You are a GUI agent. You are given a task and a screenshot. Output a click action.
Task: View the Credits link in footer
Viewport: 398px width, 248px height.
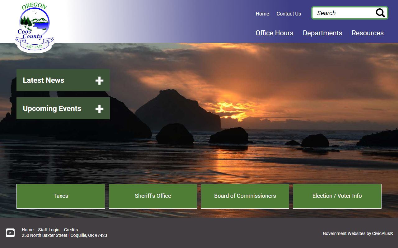pos(71,230)
